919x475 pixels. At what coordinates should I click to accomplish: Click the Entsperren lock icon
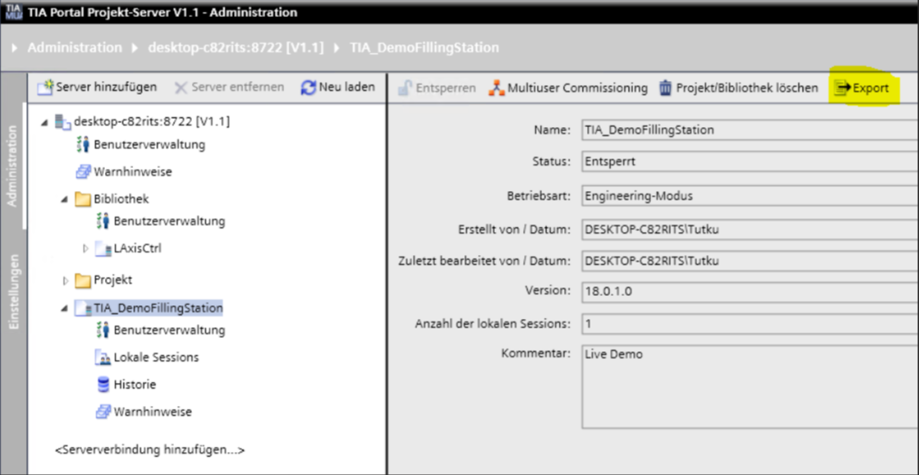[x=404, y=89]
